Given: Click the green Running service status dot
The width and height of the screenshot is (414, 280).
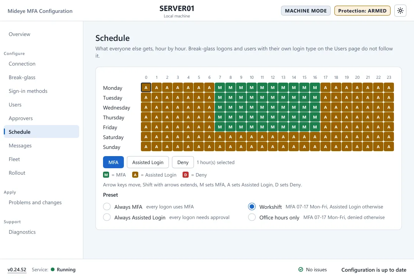Looking at the screenshot, I should coord(53,269).
